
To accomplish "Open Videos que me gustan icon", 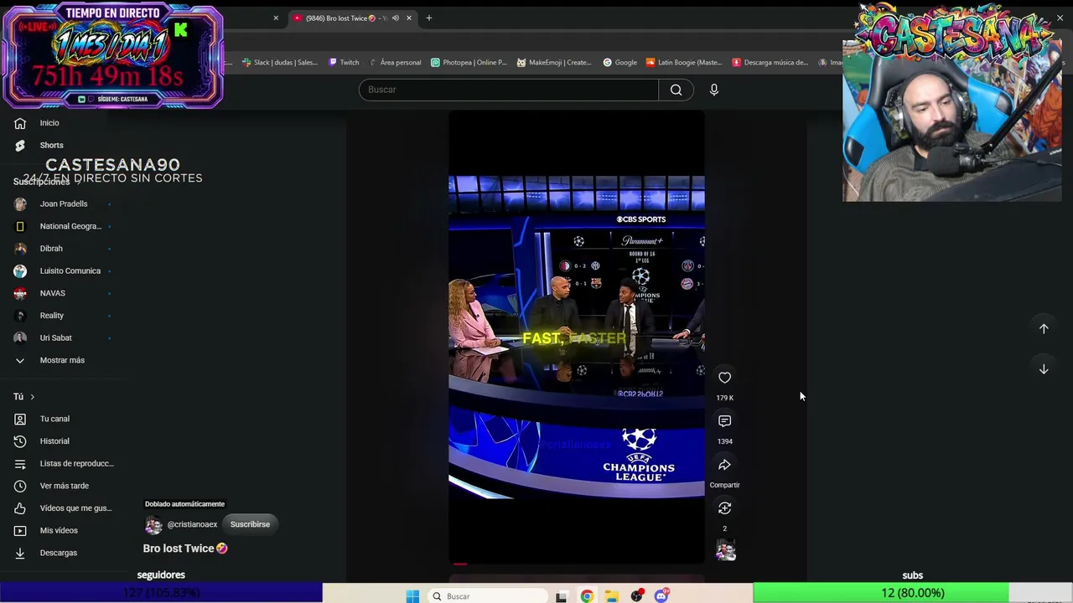I will 20,508.
